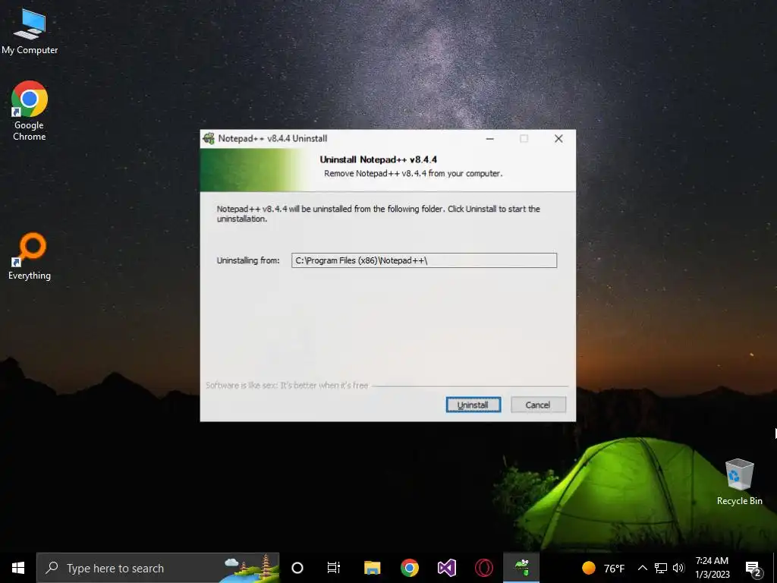Screen dimensions: 777x583
Task: Open network status tray icon
Action: 661,568
